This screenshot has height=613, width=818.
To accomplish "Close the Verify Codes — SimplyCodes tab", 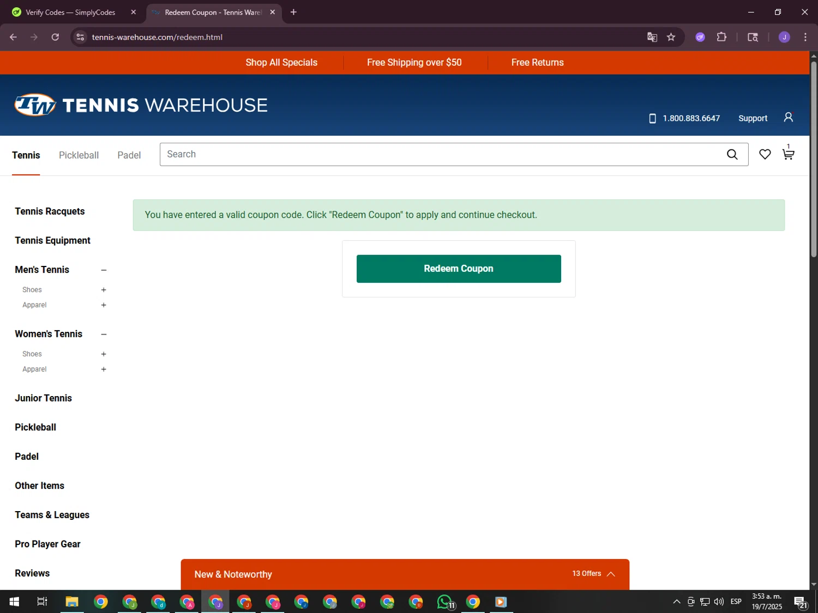I will point(133,12).
